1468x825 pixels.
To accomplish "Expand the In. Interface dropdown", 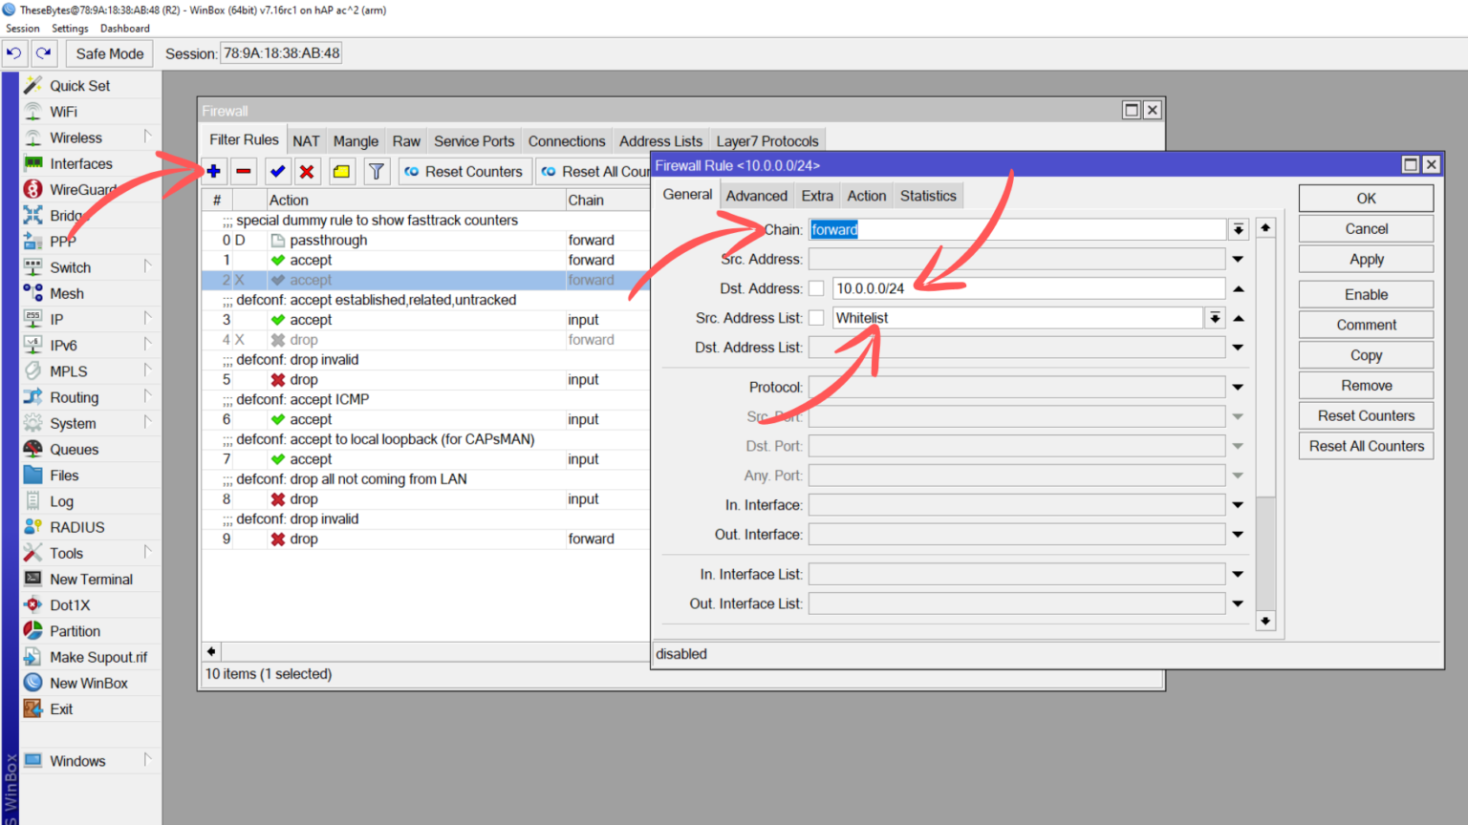I will click(x=1238, y=503).
